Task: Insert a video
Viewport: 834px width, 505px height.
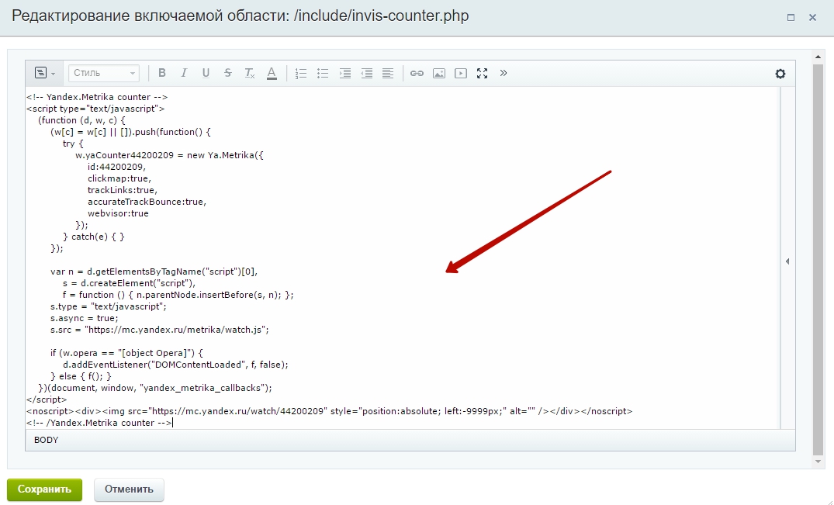Action: point(461,73)
